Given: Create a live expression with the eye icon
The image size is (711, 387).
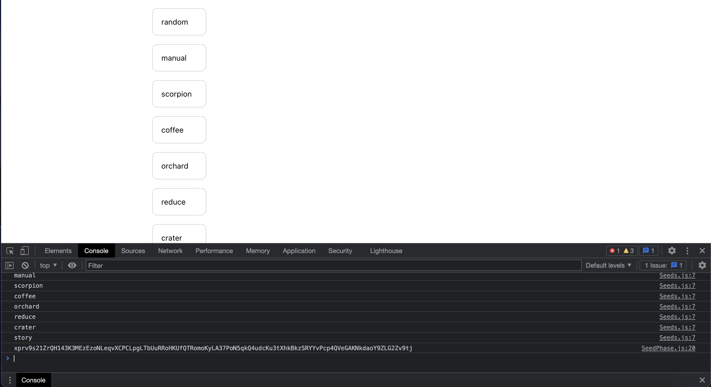Looking at the screenshot, I should click(72, 265).
